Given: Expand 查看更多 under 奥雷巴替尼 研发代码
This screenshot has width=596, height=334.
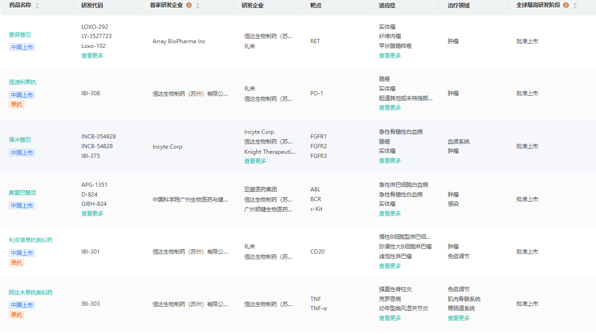Looking at the screenshot, I should pyautogui.click(x=92, y=214).
